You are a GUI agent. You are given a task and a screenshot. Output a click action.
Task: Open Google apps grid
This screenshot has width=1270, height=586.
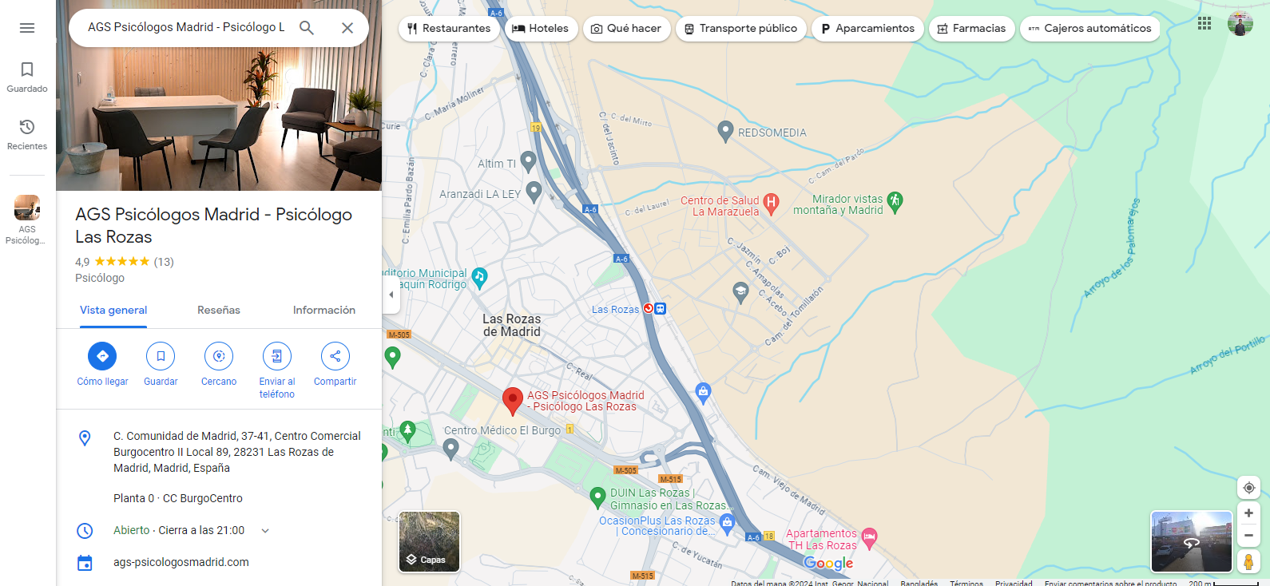pos(1205,23)
